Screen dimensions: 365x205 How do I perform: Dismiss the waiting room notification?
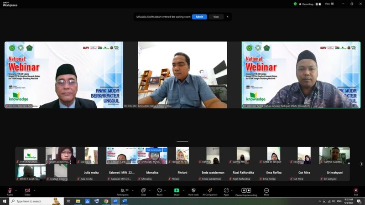pyautogui.click(x=228, y=17)
